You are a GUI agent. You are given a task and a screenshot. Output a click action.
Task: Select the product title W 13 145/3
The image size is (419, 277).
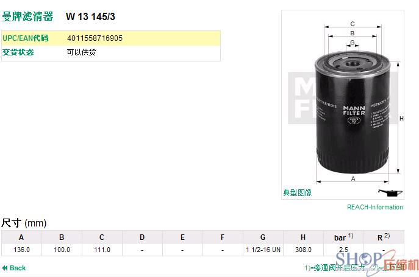[90, 16]
